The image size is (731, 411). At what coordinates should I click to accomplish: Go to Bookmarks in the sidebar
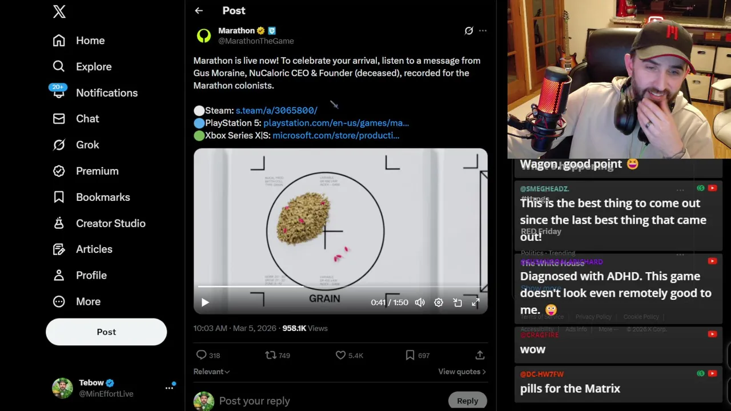click(103, 198)
